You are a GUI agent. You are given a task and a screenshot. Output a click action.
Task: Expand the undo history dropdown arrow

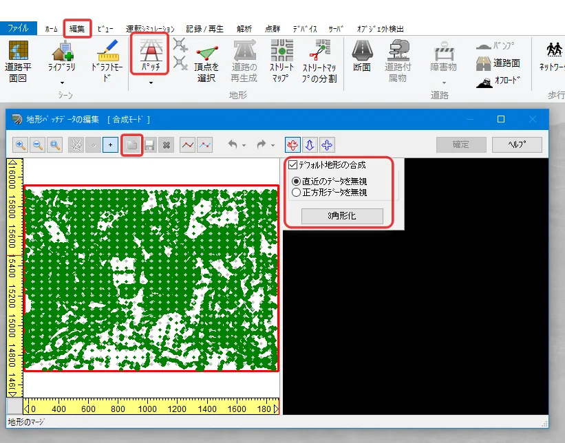pos(244,146)
